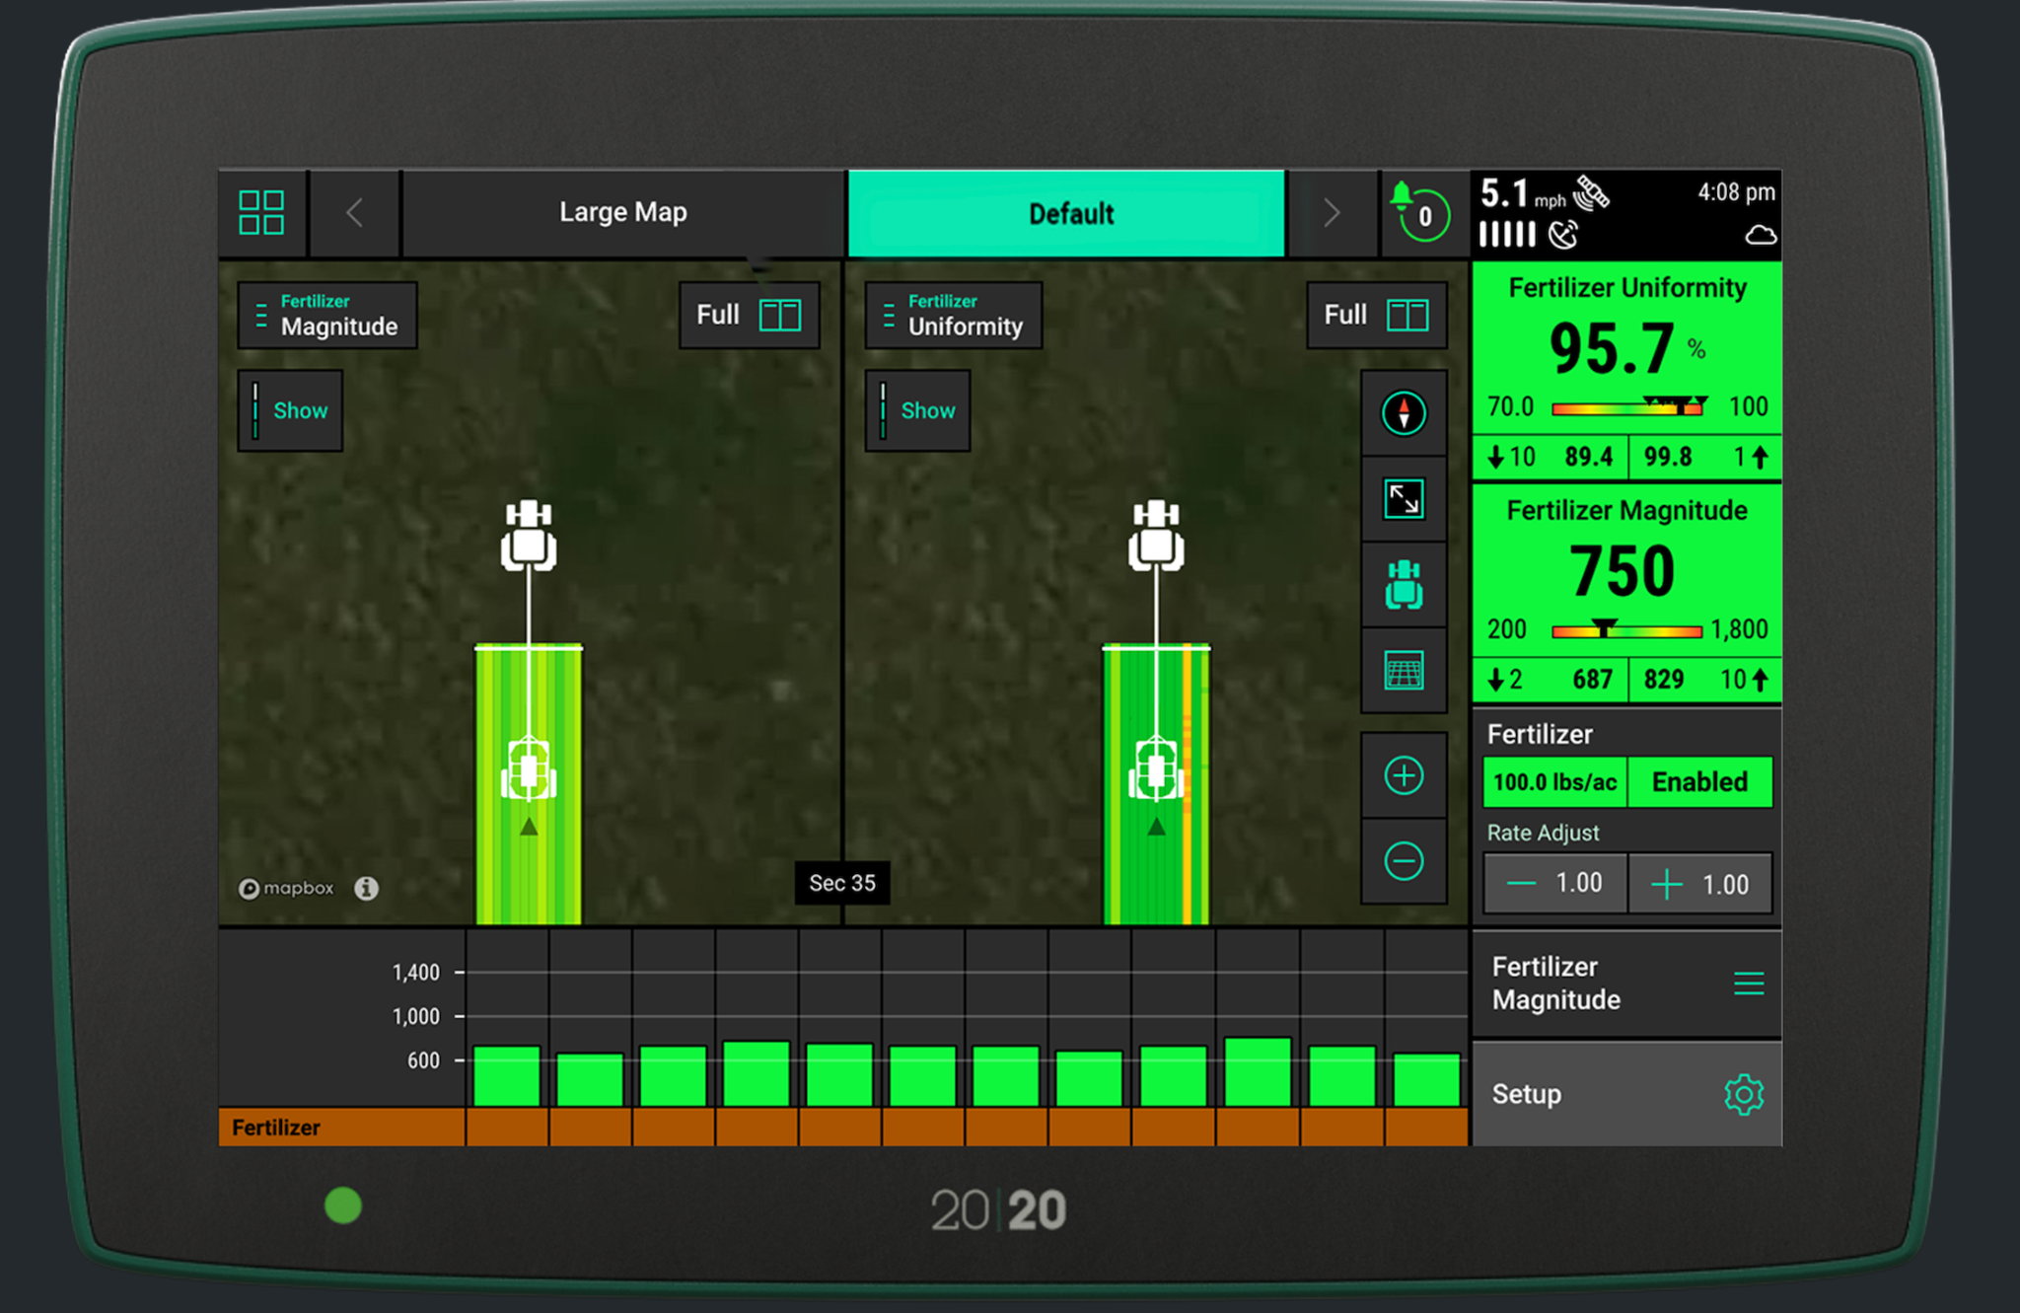
Task: Open the mapbox info icon
Action: 366,889
